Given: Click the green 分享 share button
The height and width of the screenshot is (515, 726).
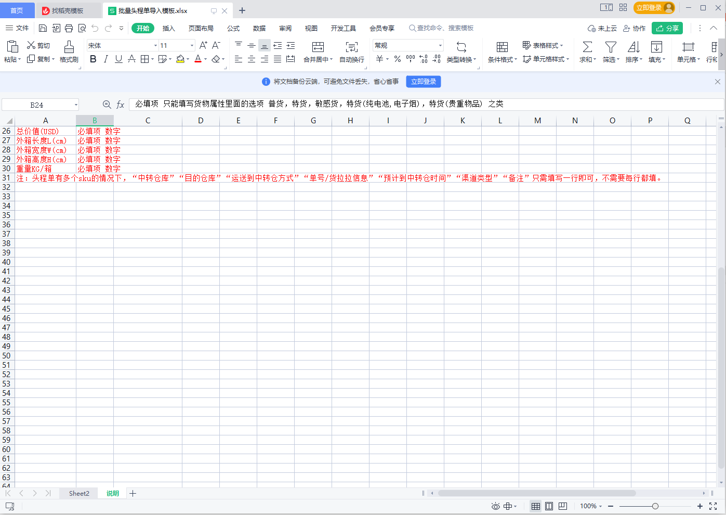Looking at the screenshot, I should (667, 28).
